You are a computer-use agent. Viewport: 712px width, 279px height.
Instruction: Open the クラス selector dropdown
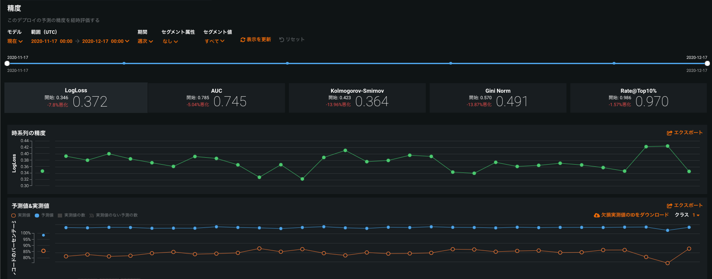click(696, 215)
